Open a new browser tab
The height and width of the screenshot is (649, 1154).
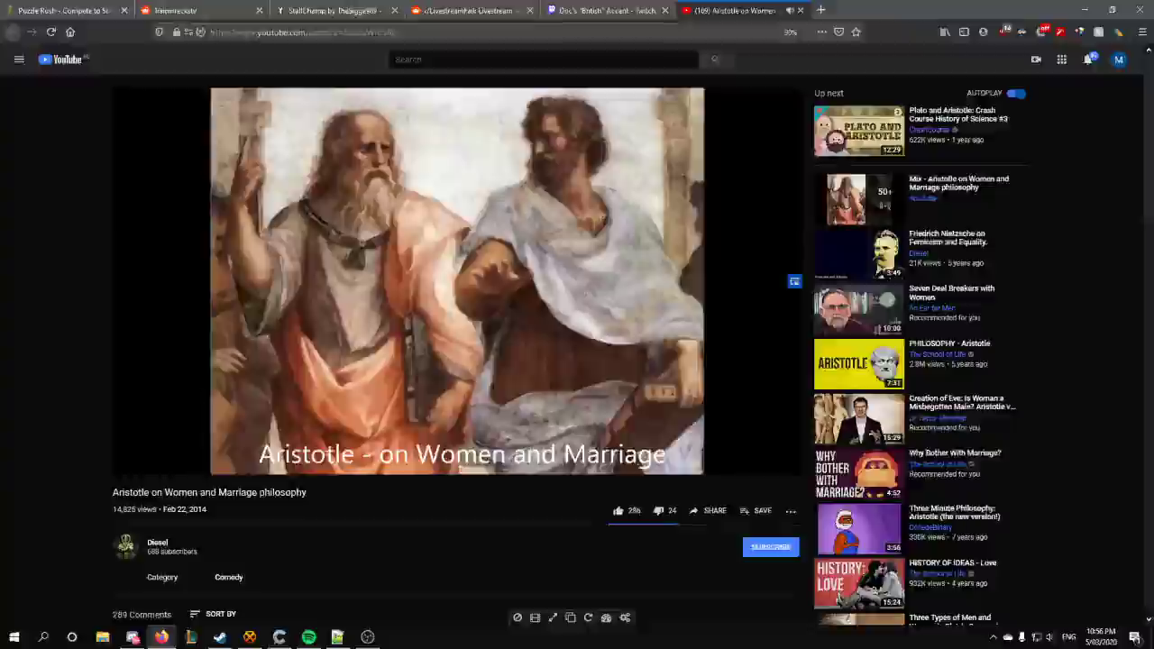coord(820,11)
